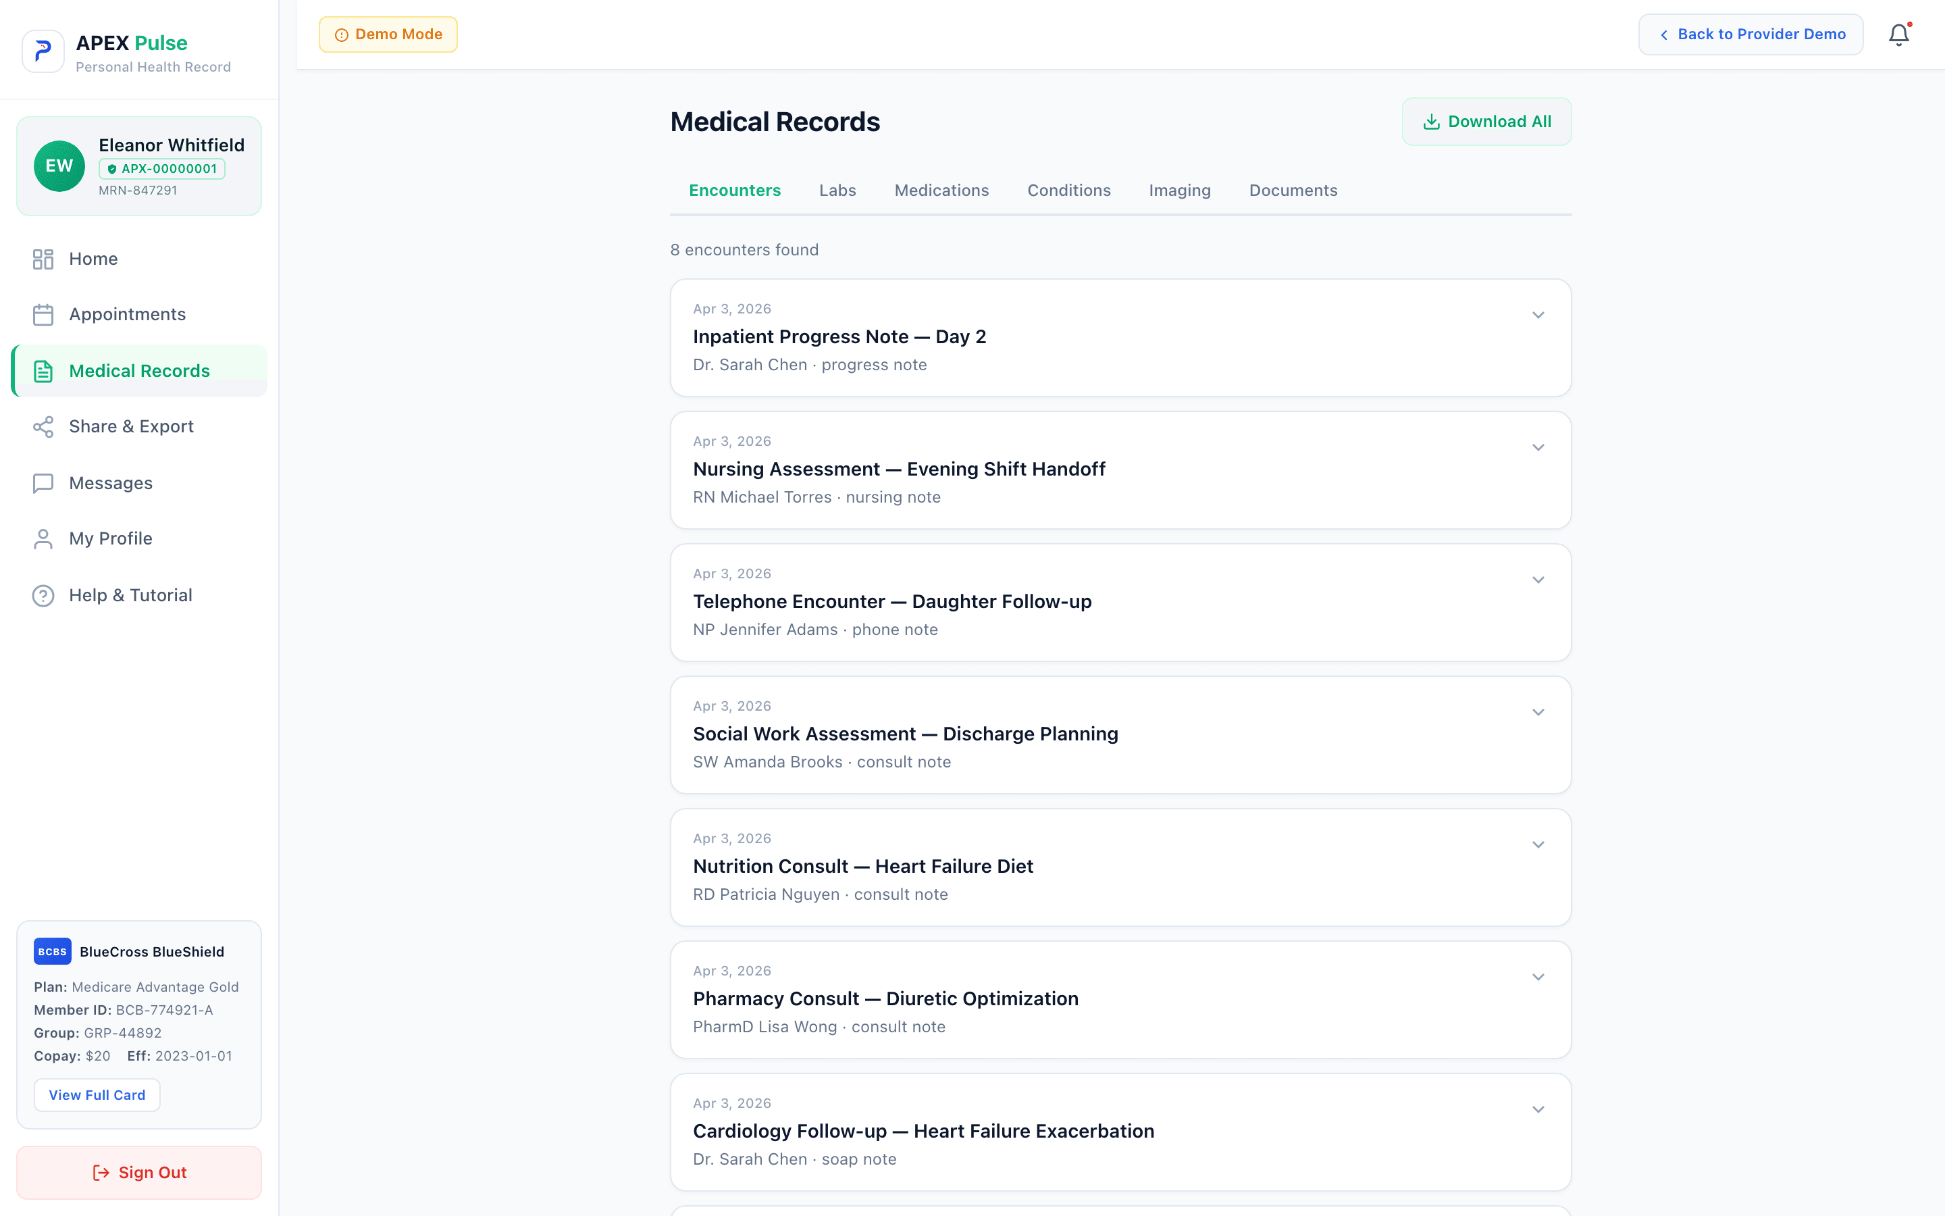Open Medical Records in sidebar
1945x1216 pixels.
139,371
